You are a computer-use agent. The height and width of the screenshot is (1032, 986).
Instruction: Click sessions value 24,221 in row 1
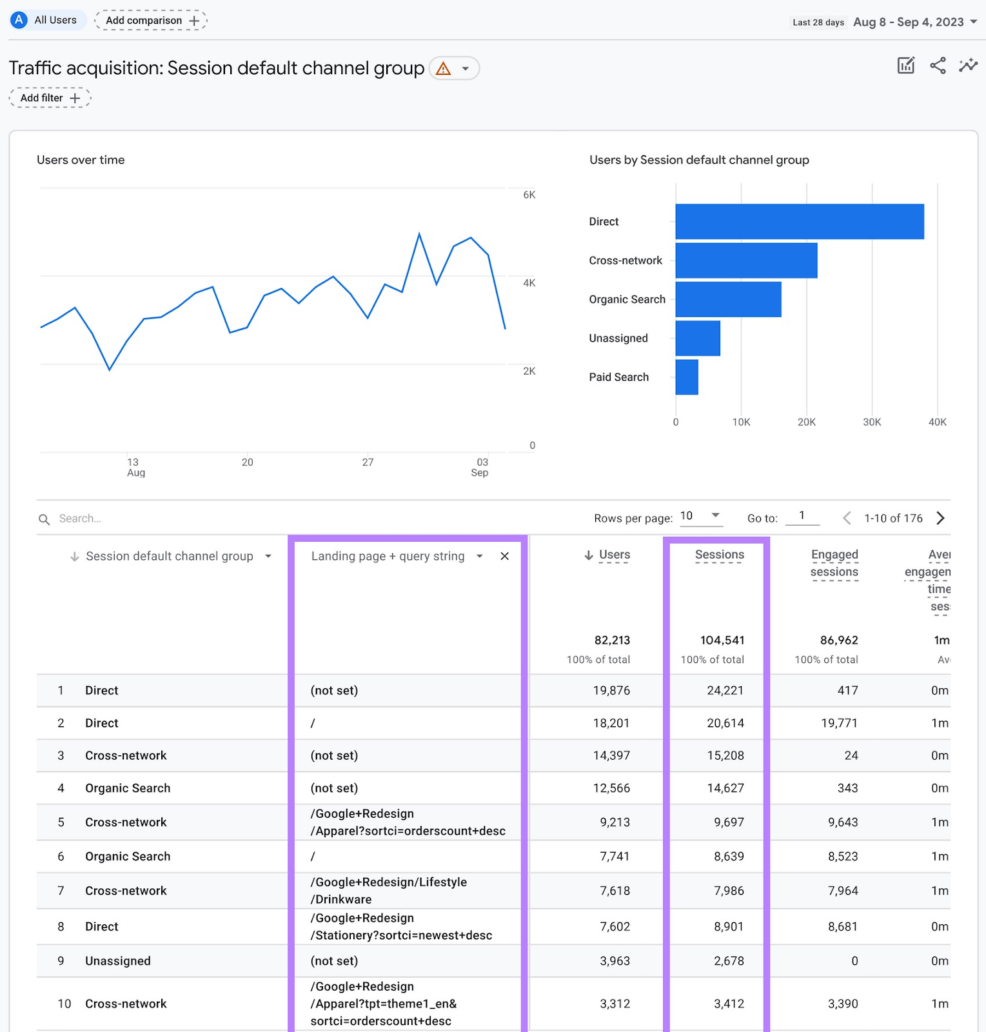pos(725,691)
